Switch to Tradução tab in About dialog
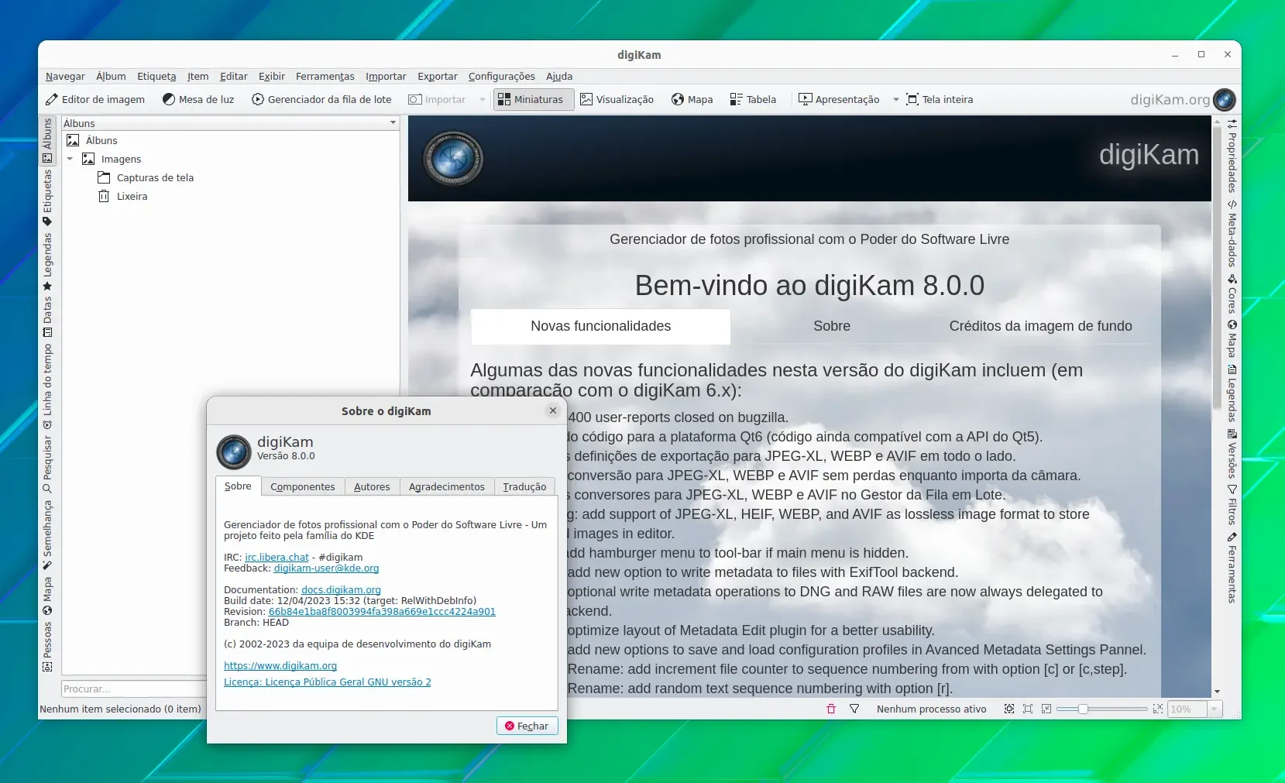Image resolution: width=1285 pixels, height=783 pixels. [524, 486]
